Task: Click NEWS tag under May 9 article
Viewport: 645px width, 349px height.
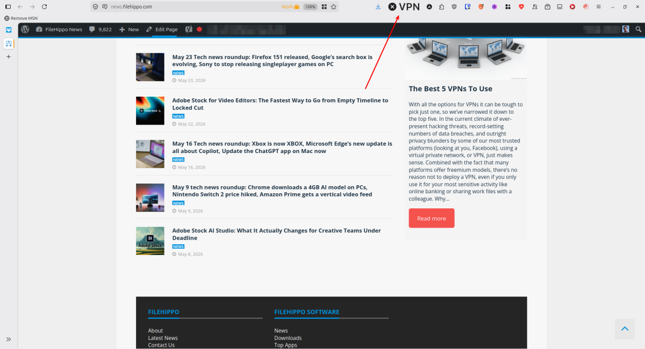Action: coord(178,203)
